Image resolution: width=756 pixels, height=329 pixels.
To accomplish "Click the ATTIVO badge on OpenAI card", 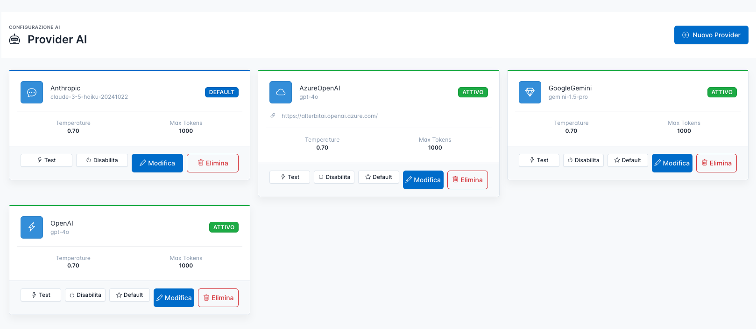I will tap(224, 227).
